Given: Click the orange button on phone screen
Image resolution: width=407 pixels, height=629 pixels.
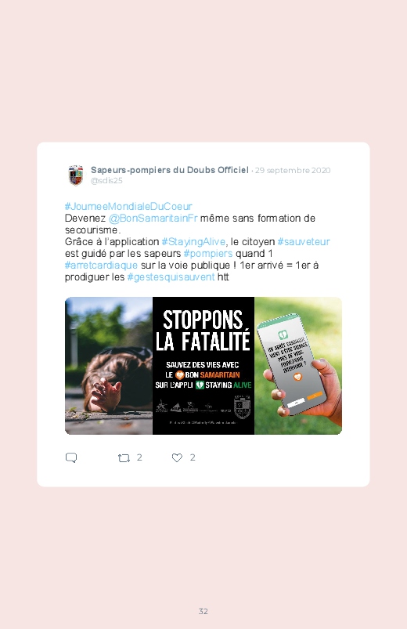Looking at the screenshot, I should (x=315, y=396).
